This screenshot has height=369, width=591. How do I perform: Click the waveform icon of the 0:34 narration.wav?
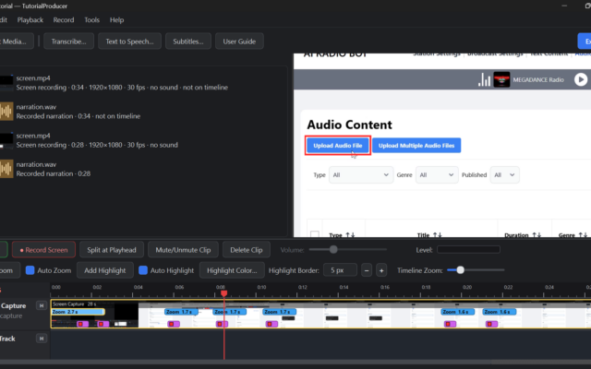6,111
